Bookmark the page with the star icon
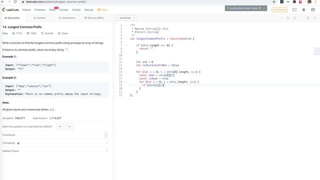The image size is (320, 180). 274,2
